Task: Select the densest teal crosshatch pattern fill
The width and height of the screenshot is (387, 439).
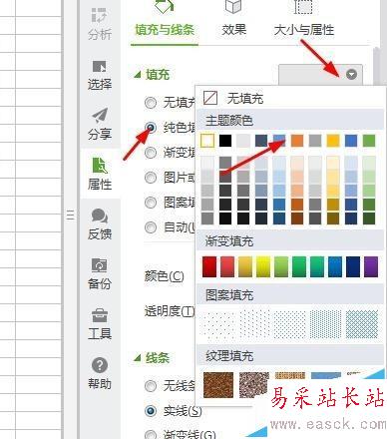Action: [x=362, y=324]
